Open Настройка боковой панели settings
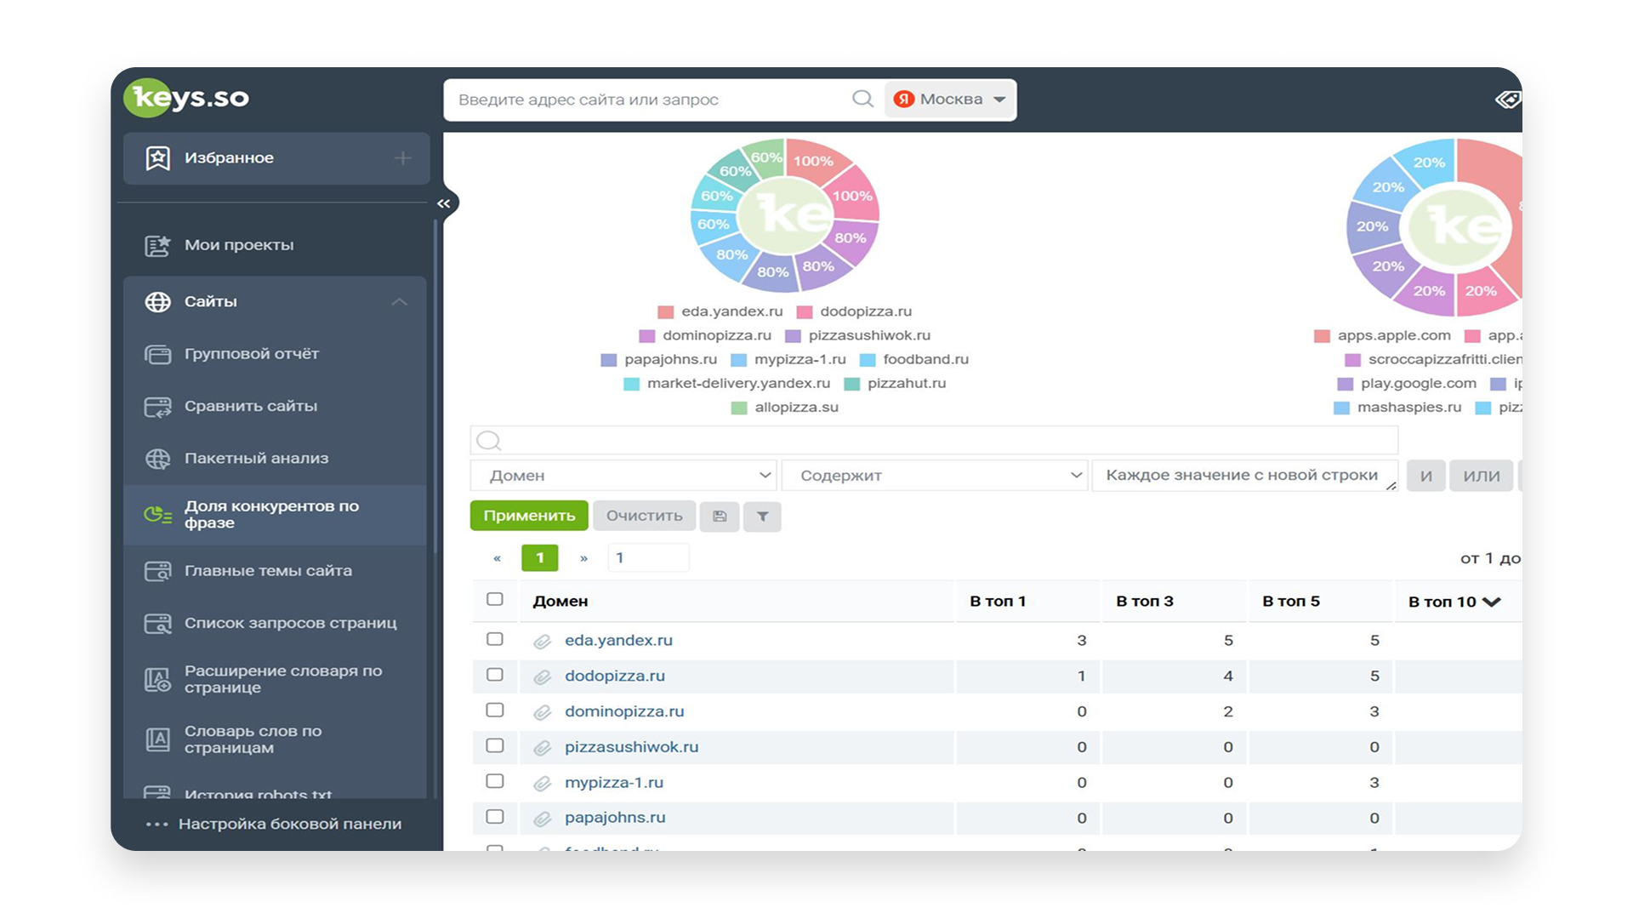Image resolution: width=1633 pixels, height=919 pixels. pyautogui.click(x=275, y=824)
